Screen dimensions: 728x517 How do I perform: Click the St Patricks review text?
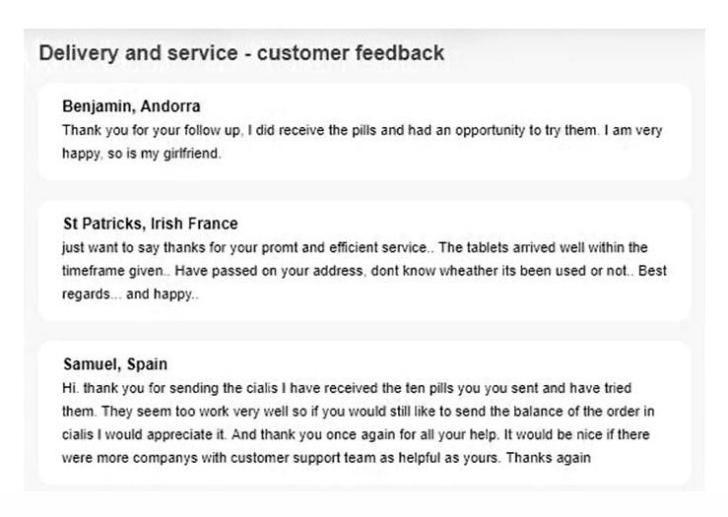tap(364, 271)
